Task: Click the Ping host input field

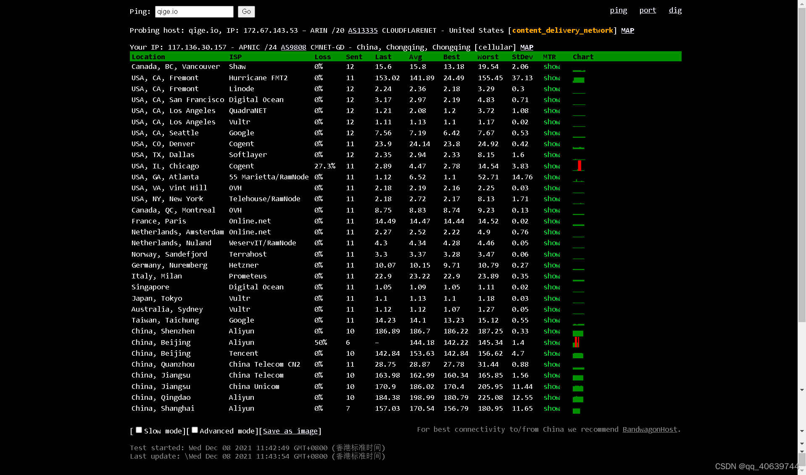Action: click(x=194, y=12)
